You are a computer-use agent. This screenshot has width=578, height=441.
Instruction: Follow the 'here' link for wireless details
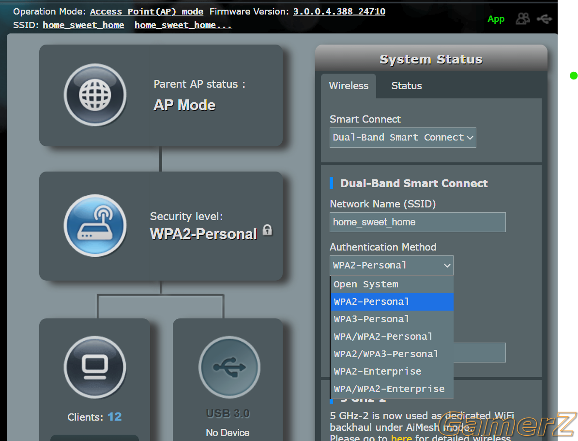pos(401,438)
